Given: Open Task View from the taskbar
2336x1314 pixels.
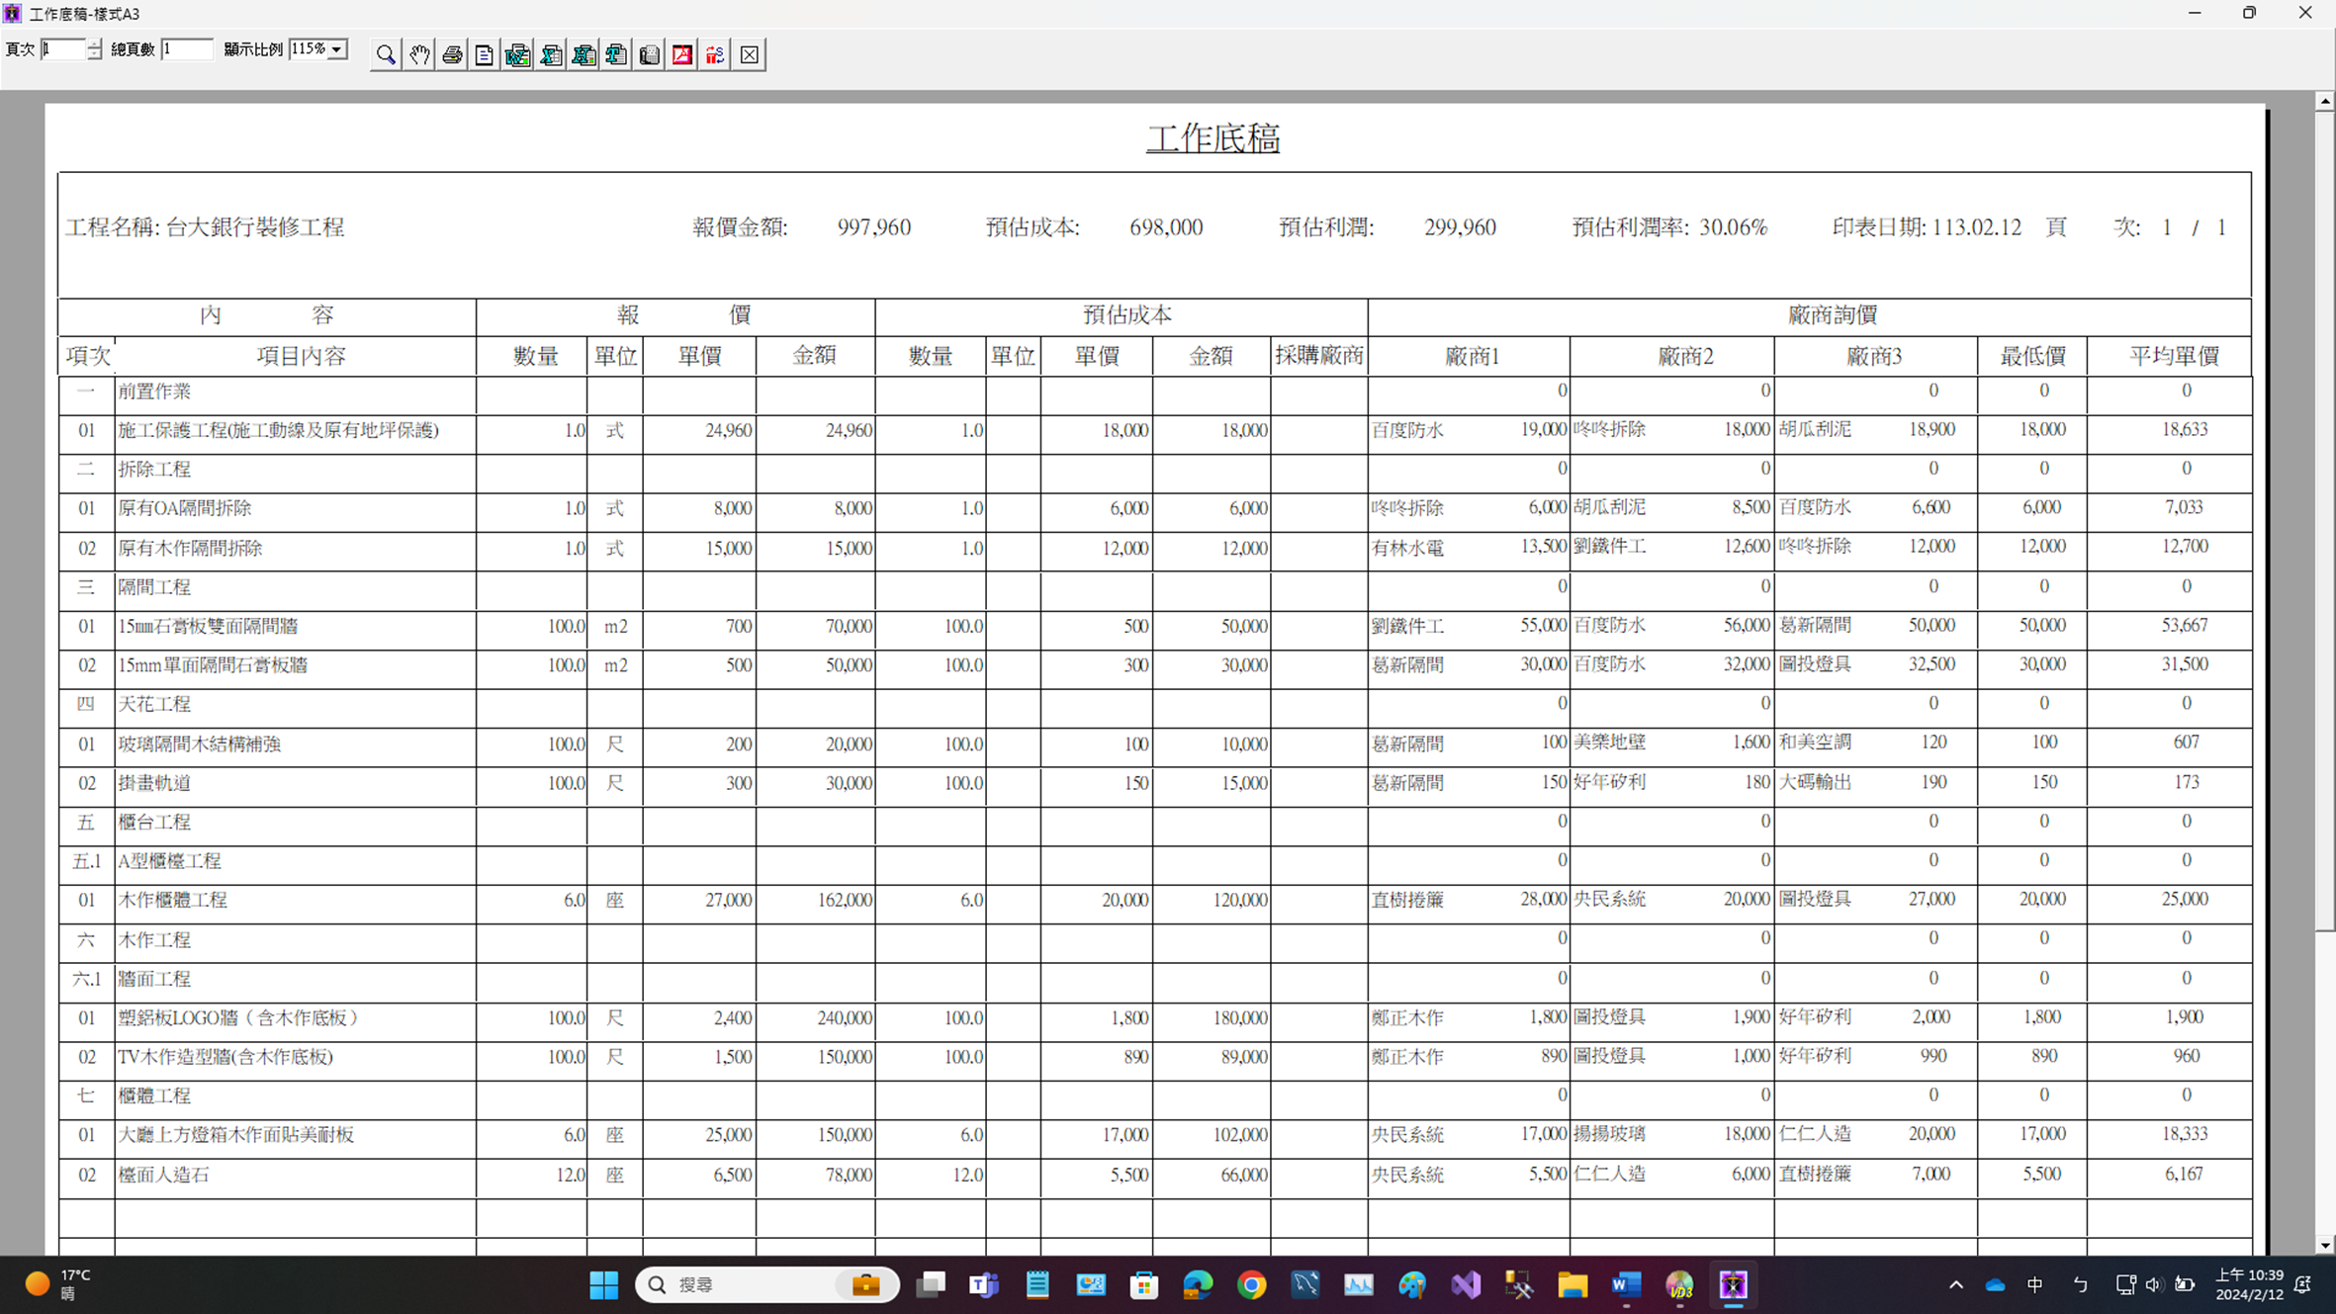Looking at the screenshot, I should click(x=931, y=1284).
